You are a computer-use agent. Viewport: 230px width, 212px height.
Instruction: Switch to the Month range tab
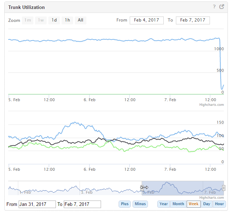click(178, 204)
